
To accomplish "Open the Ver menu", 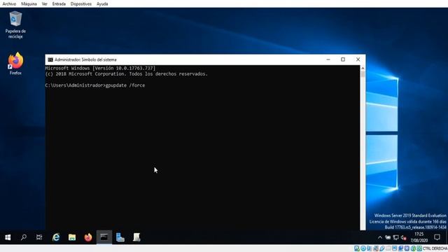I will point(45,4).
